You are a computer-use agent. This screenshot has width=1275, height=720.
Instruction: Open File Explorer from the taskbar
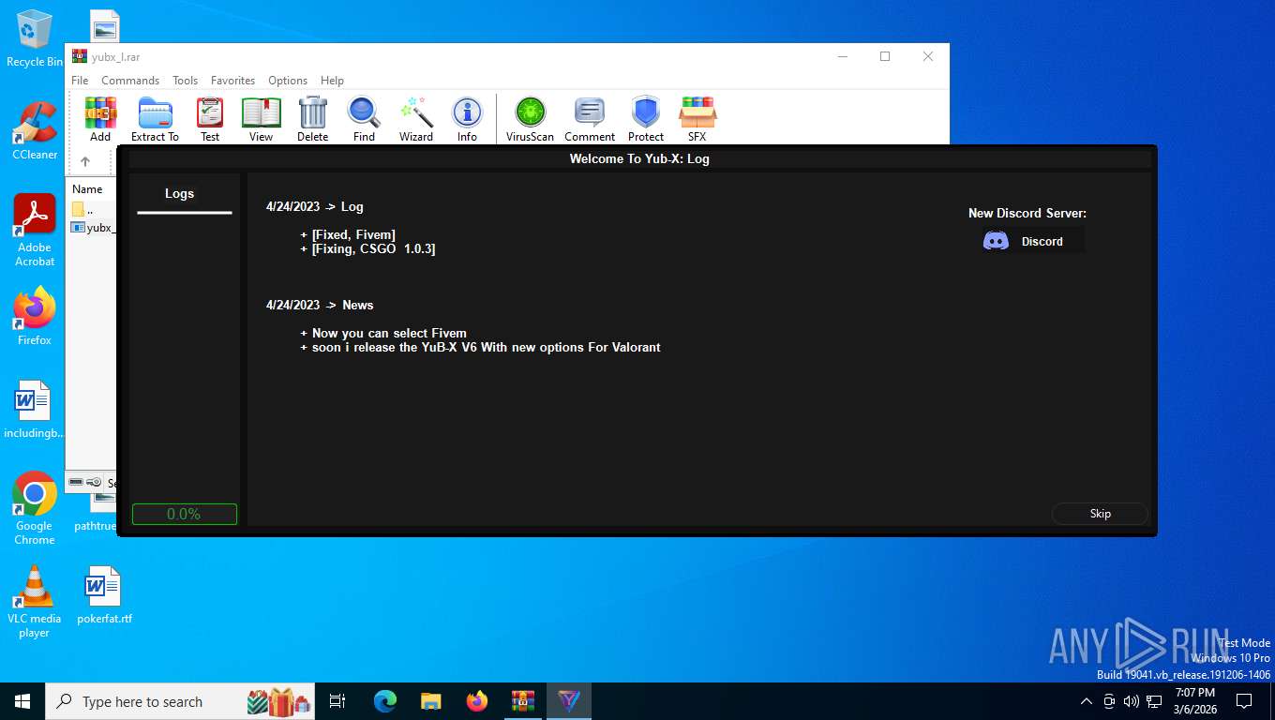click(430, 701)
